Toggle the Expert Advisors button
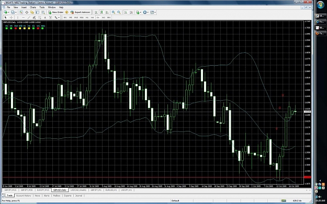The width and height of the screenshot is (327, 204). click(x=80, y=13)
